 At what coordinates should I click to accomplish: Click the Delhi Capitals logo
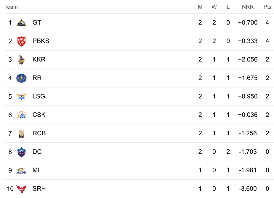21,152
